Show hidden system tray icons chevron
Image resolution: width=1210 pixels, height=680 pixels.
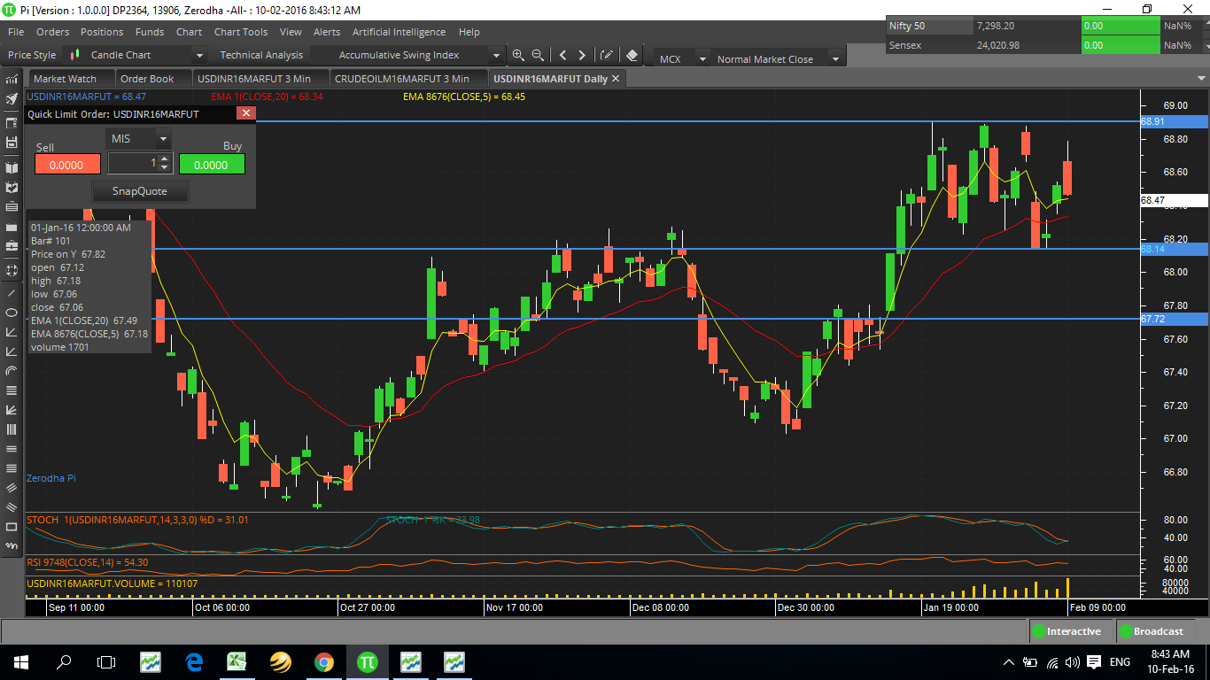(1008, 662)
